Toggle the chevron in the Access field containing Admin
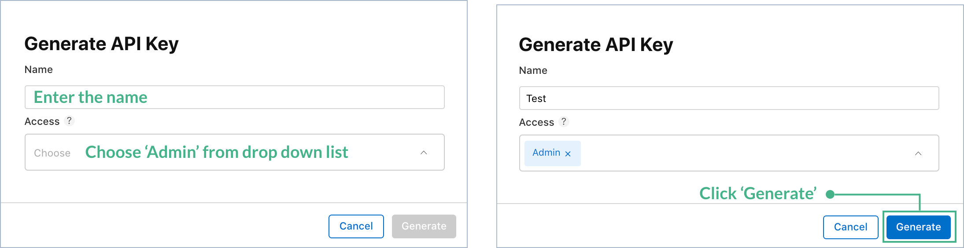The height and width of the screenshot is (248, 964). [x=918, y=153]
